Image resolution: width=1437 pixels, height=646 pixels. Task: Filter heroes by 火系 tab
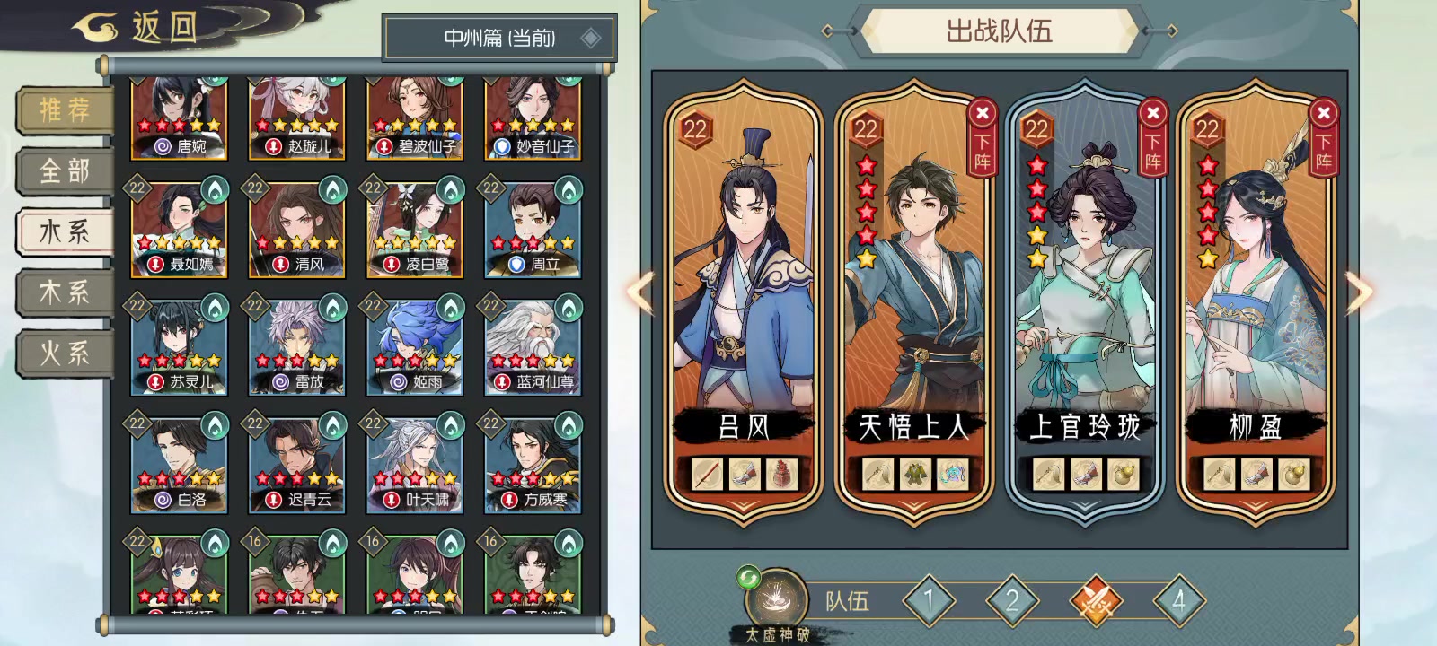65,353
